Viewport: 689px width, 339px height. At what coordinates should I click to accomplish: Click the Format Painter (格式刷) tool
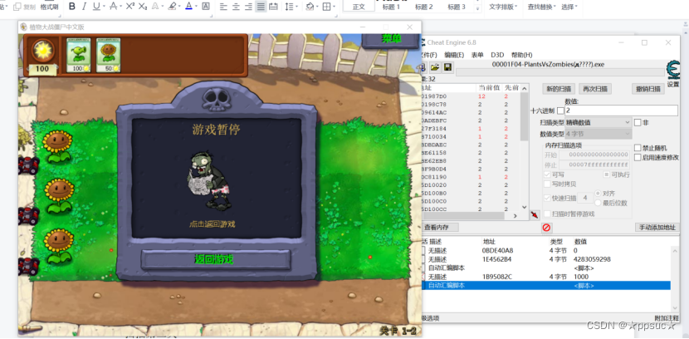49,7
